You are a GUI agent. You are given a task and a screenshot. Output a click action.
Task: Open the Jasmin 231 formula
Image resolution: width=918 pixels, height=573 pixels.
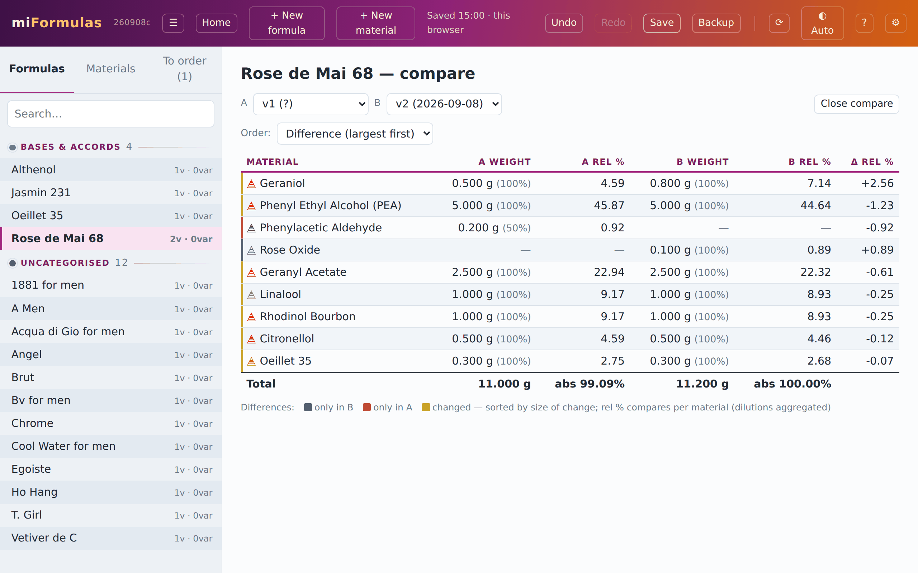[x=111, y=193]
